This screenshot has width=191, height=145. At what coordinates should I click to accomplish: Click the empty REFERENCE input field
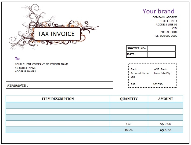coord(77,85)
